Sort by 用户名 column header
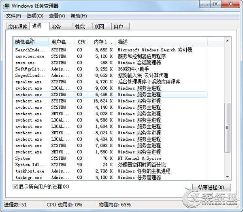This screenshot has width=243, height=212. (62, 42)
